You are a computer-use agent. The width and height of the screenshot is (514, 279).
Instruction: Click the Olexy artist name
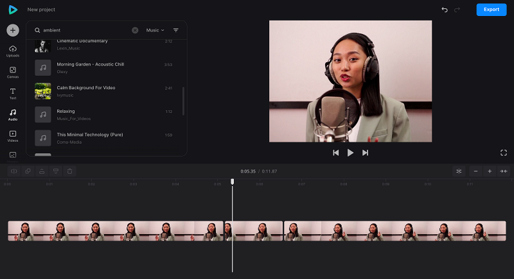pos(62,72)
